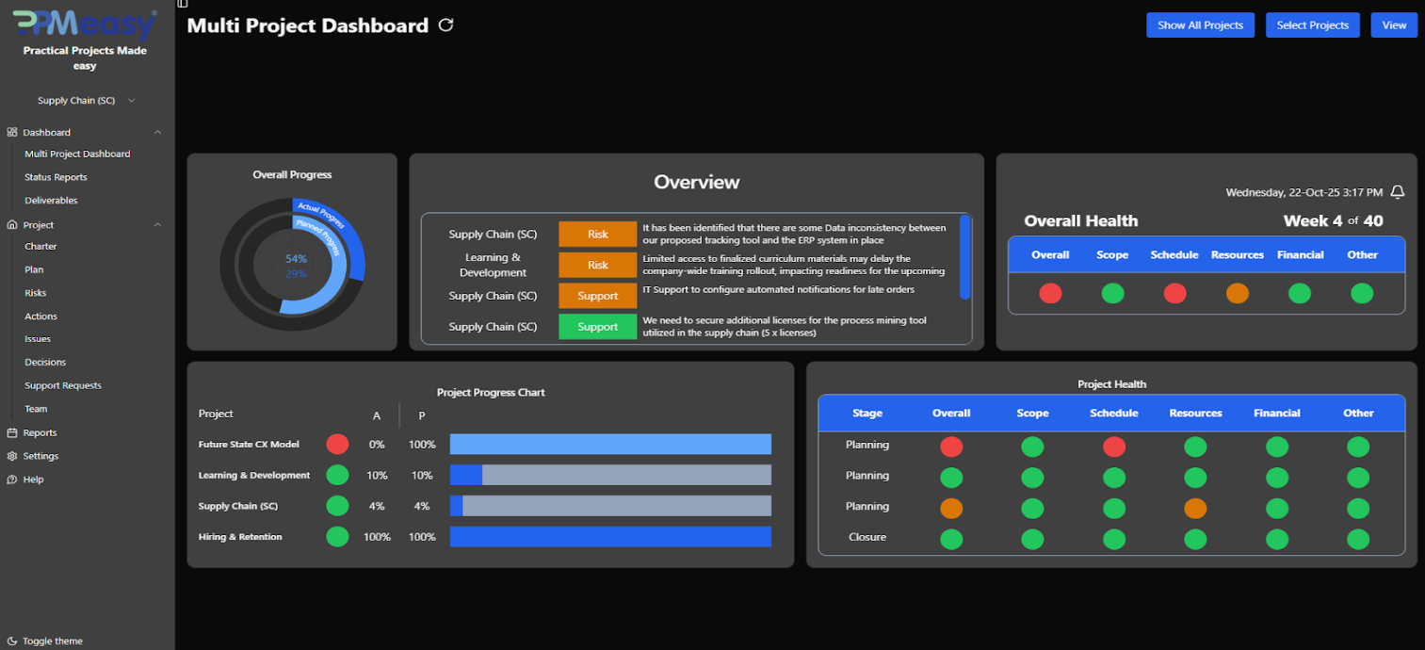
Task: Toggle the application theme
Action: (45, 642)
